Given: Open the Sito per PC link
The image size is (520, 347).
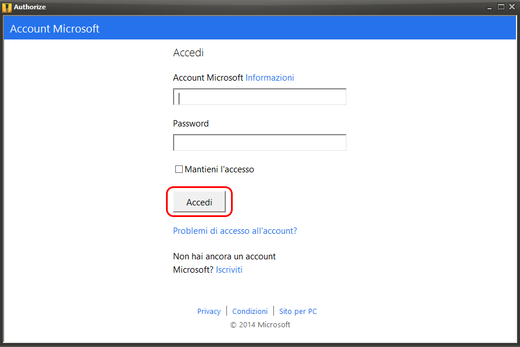Looking at the screenshot, I should (x=298, y=311).
